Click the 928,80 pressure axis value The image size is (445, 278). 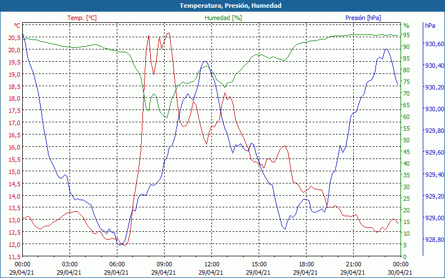point(434,240)
